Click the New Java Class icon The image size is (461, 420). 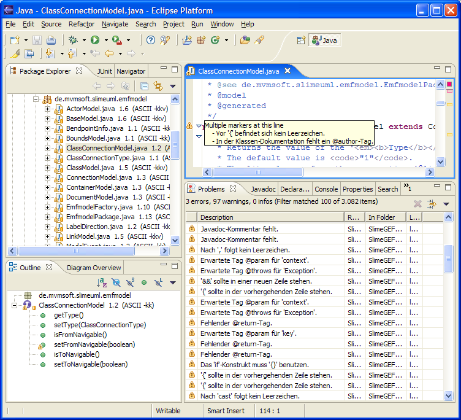pyautogui.click(x=216, y=40)
